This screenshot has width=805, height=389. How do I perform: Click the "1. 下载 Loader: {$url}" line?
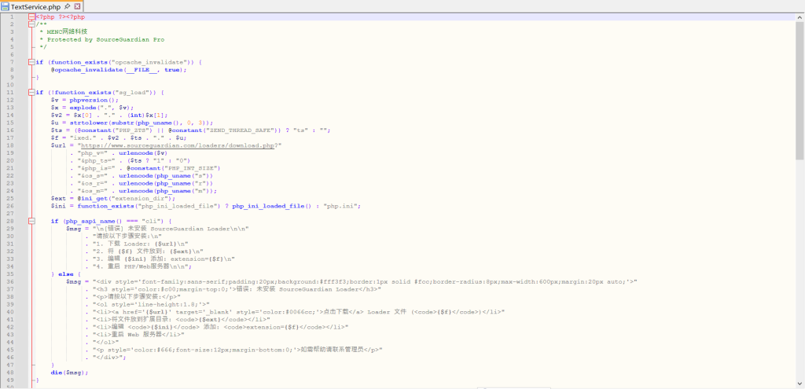tap(137, 244)
